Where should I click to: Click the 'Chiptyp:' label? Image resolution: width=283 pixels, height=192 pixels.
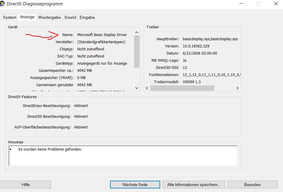click(67, 49)
